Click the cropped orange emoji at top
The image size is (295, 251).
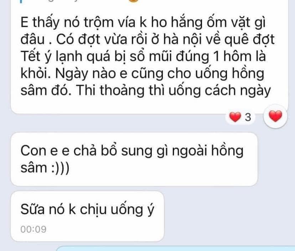click(x=133, y=1)
